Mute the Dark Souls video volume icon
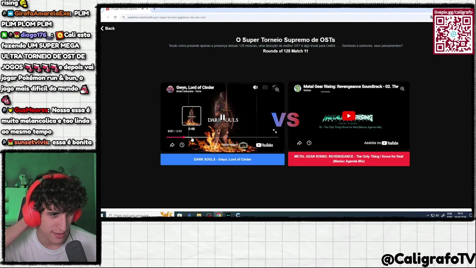The height and width of the screenshot is (268, 476). 255,87
